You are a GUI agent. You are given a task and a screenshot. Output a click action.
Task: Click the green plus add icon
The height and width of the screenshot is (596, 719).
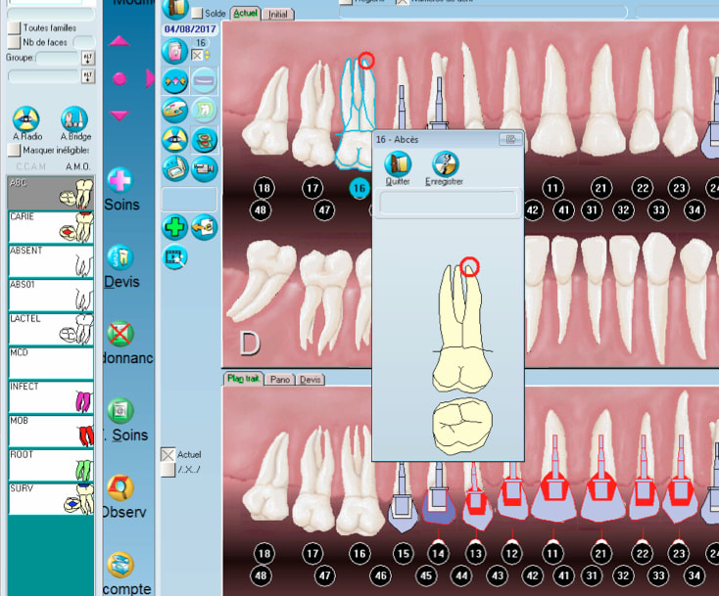(x=174, y=227)
